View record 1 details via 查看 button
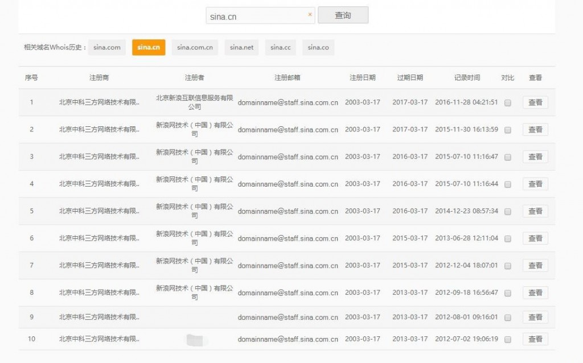Image resolution: width=583 pixels, height=363 pixels. pyautogui.click(x=535, y=102)
